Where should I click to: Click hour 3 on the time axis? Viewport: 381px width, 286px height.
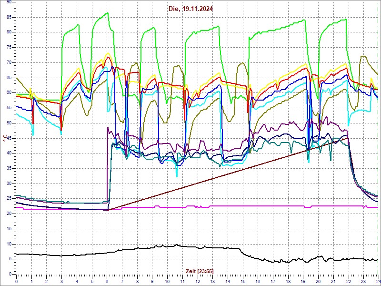coord(61,281)
